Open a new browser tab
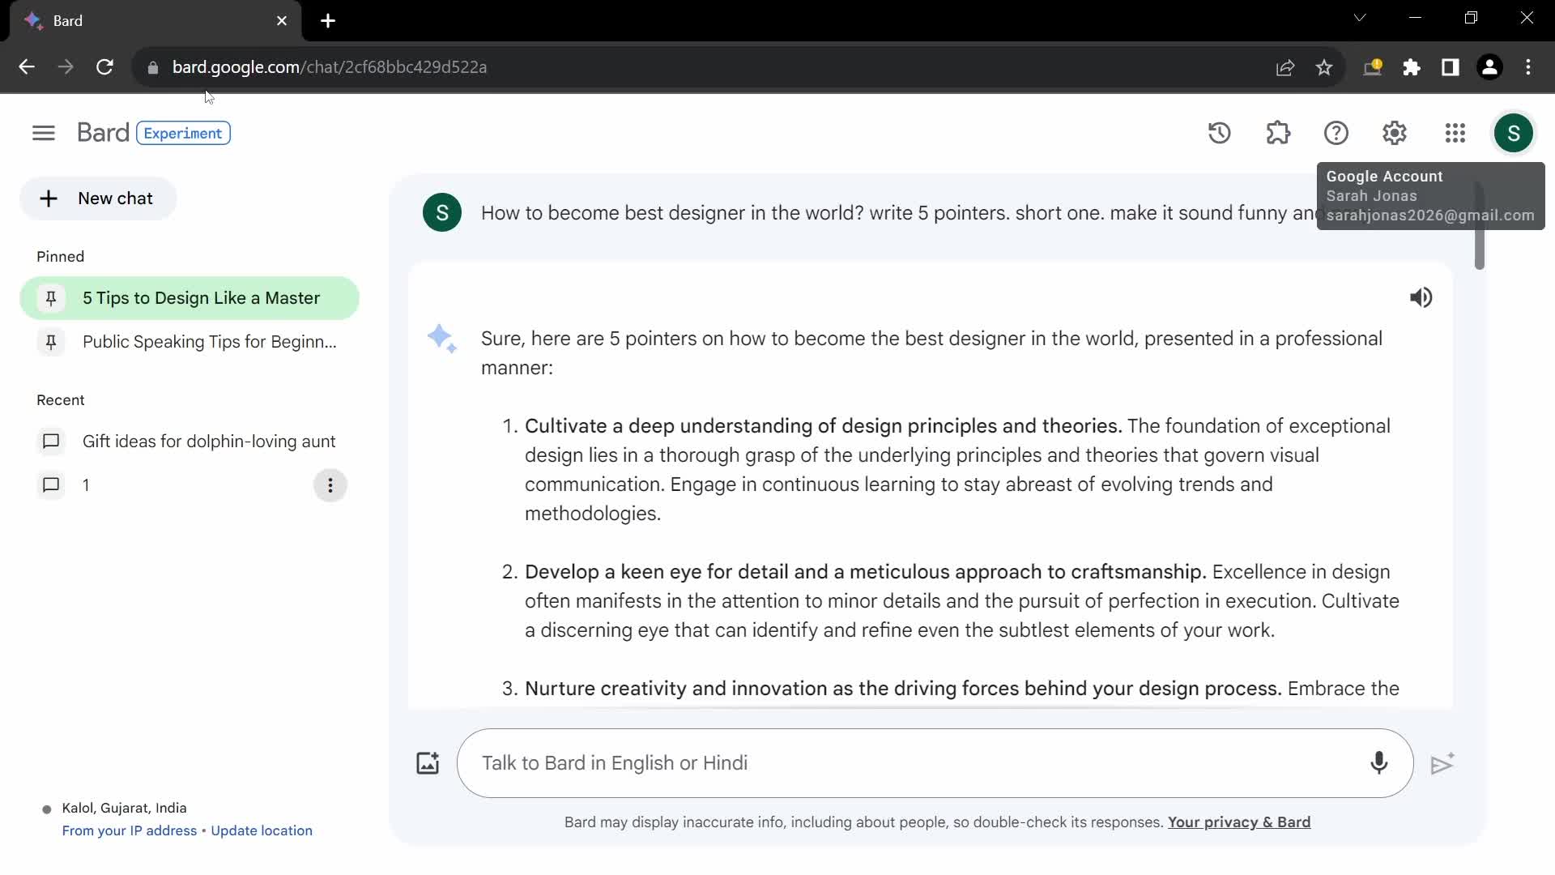This screenshot has height=875, width=1555. pyautogui.click(x=328, y=21)
